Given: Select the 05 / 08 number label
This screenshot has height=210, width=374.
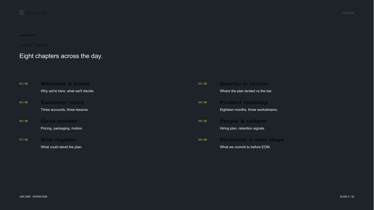Looking at the screenshot, I should (x=24, y=121).
